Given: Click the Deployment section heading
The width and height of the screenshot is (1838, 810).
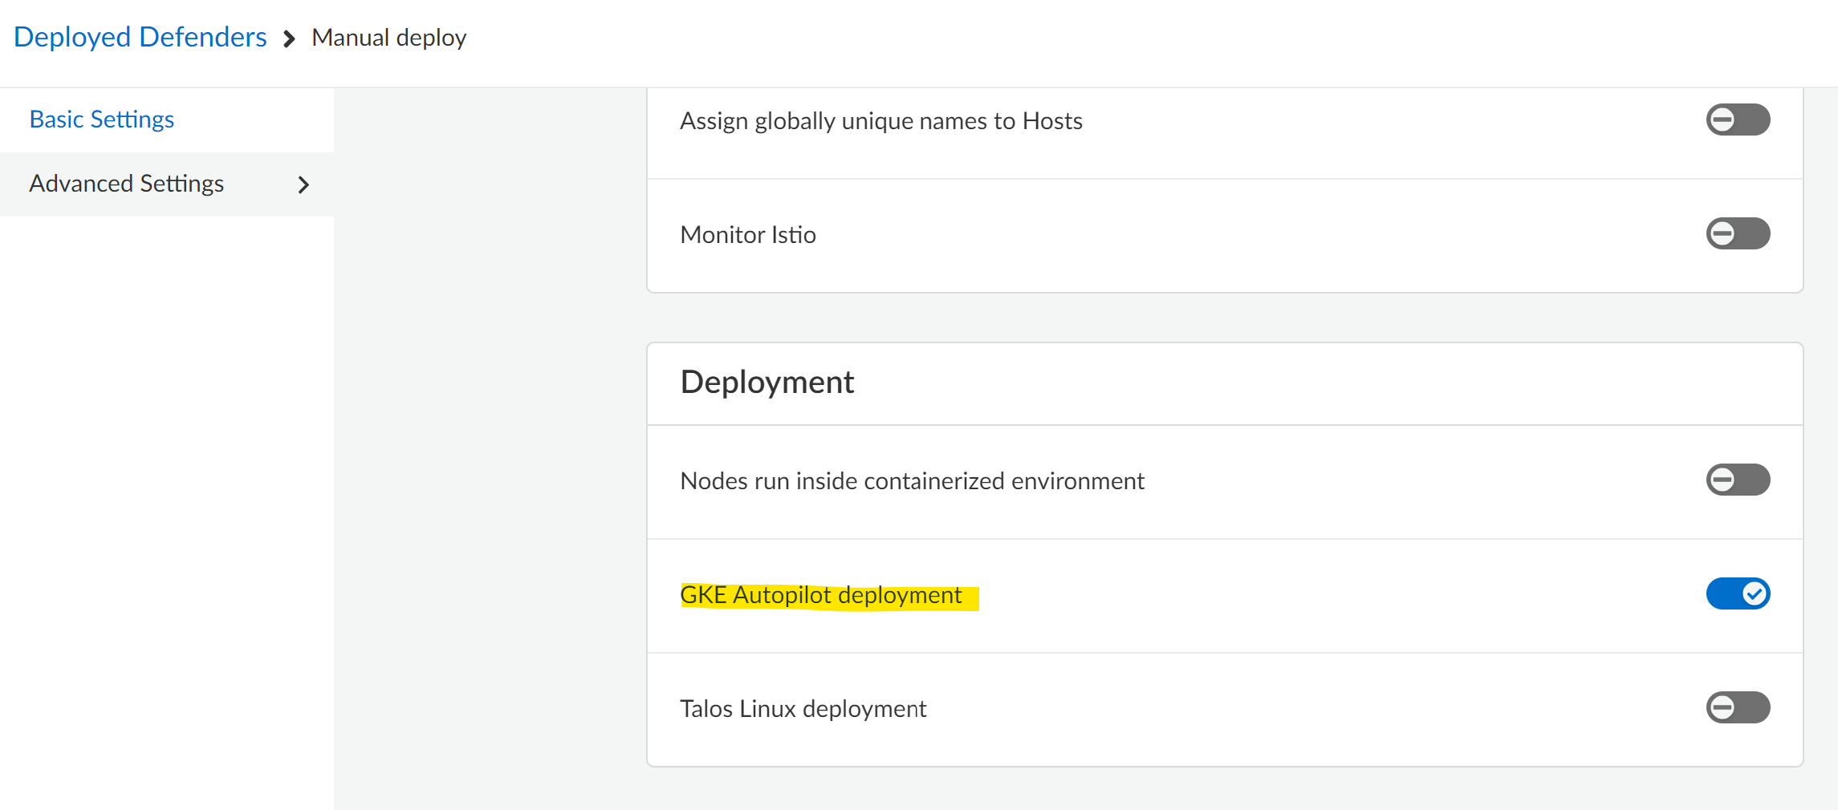Looking at the screenshot, I should coord(767,383).
